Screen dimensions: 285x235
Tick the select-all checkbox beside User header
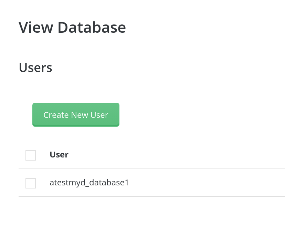[31, 155]
